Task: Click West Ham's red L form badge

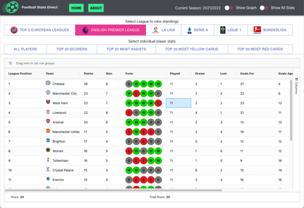Action: click(158, 103)
